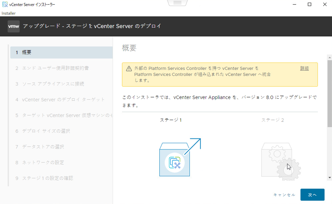Click the キャンセル button

click(x=284, y=195)
